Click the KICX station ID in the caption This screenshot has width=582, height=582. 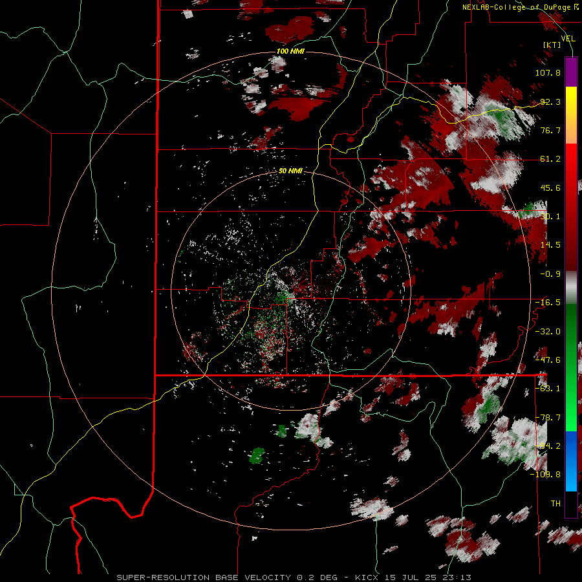367,577
